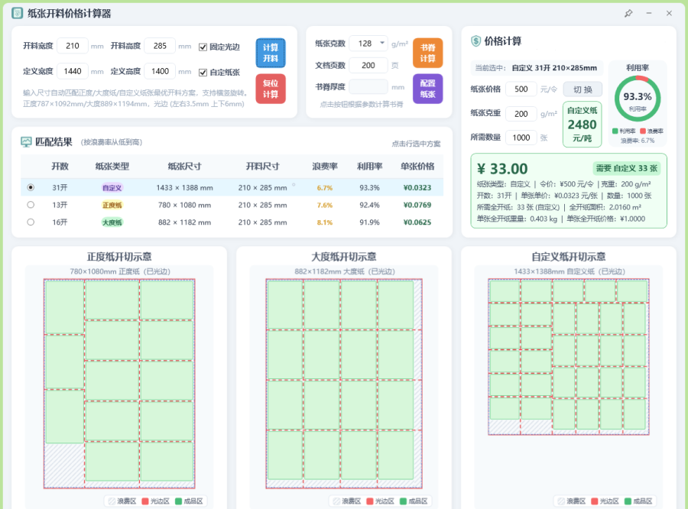Click the 书脊厚度 input field

pos(368,87)
